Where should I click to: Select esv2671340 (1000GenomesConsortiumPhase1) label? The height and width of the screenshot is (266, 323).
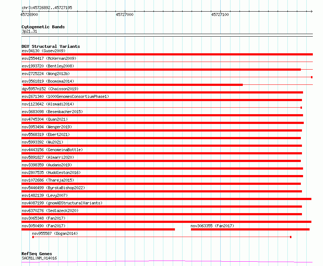(x=65, y=96)
